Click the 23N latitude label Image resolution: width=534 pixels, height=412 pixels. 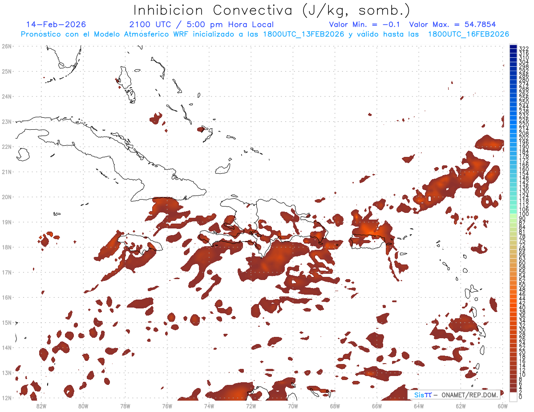pyautogui.click(x=6, y=121)
